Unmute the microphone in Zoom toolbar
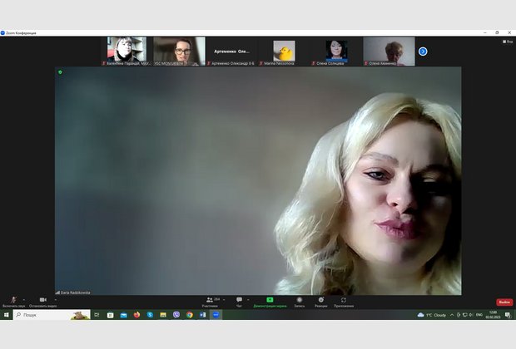This screenshot has width=516, height=349. click(13, 300)
